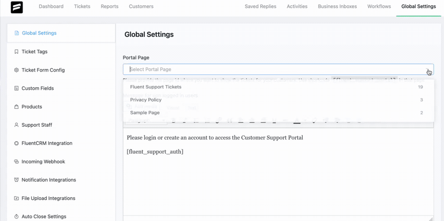The width and height of the screenshot is (444, 221).
Task: Open Business Inboxes from top navigation
Action: coord(337,6)
